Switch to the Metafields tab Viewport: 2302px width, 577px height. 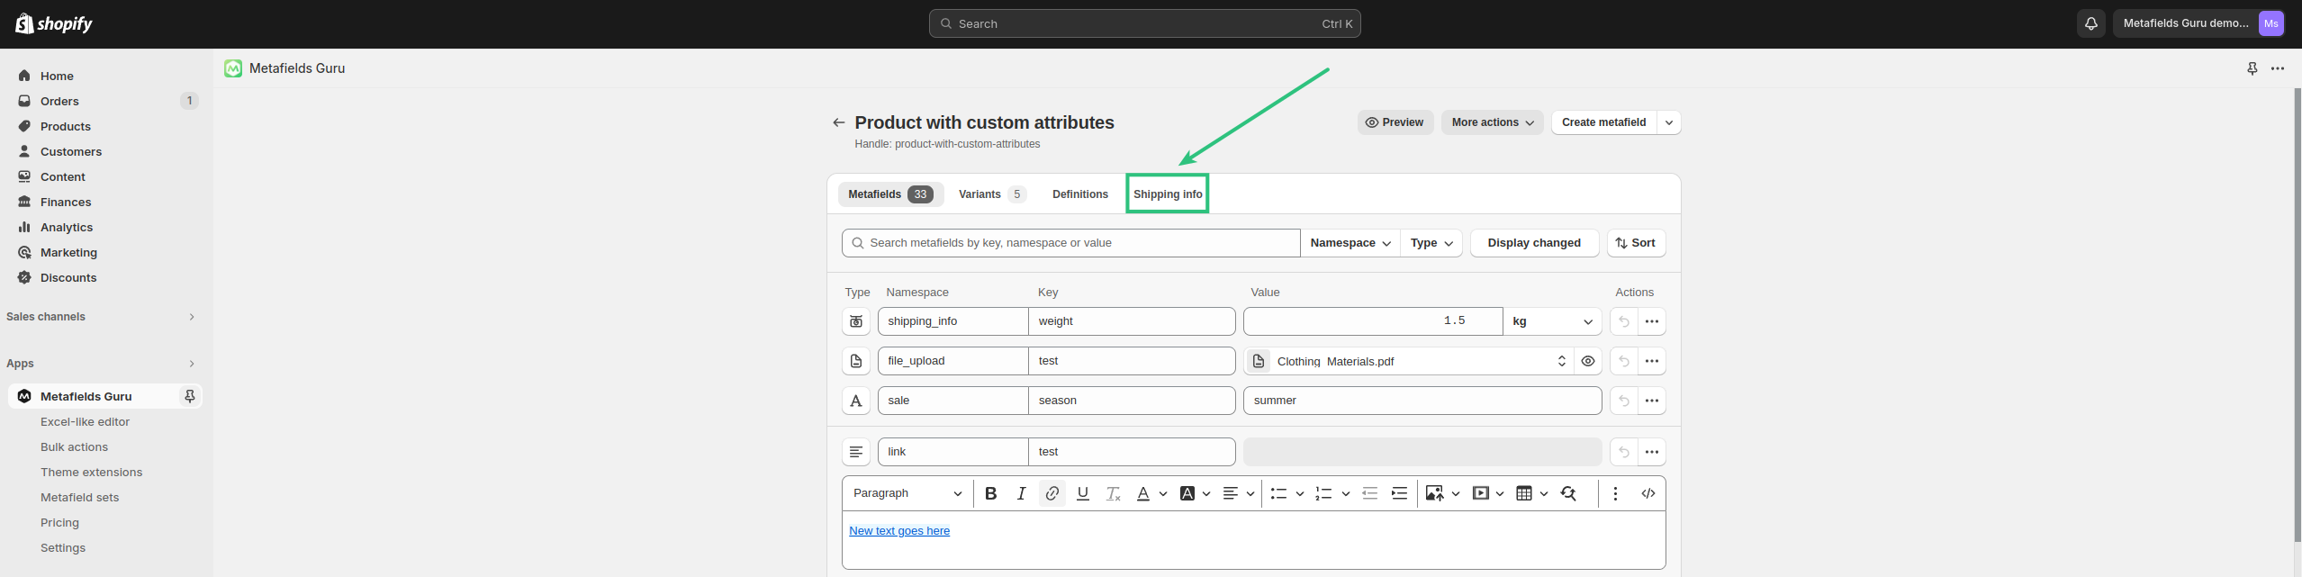tap(890, 194)
